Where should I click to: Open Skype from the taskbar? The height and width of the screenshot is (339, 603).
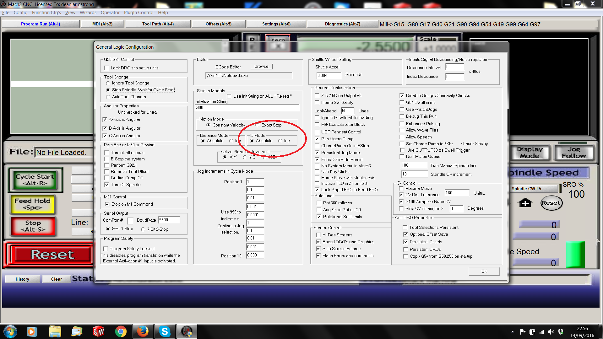tap(165, 331)
